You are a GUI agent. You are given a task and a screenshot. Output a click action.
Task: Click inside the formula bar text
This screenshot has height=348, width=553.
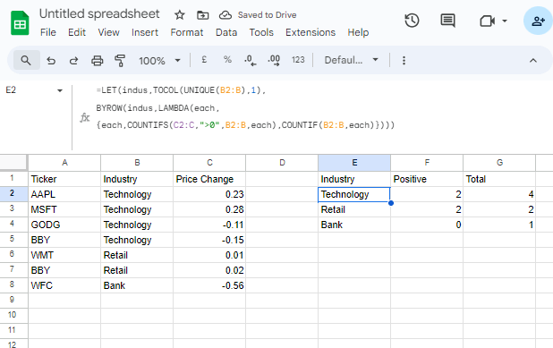pos(245,107)
